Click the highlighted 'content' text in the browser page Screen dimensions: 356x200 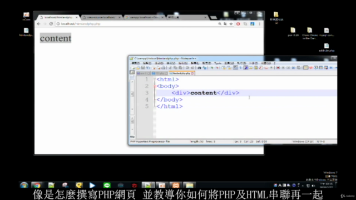tap(56, 38)
